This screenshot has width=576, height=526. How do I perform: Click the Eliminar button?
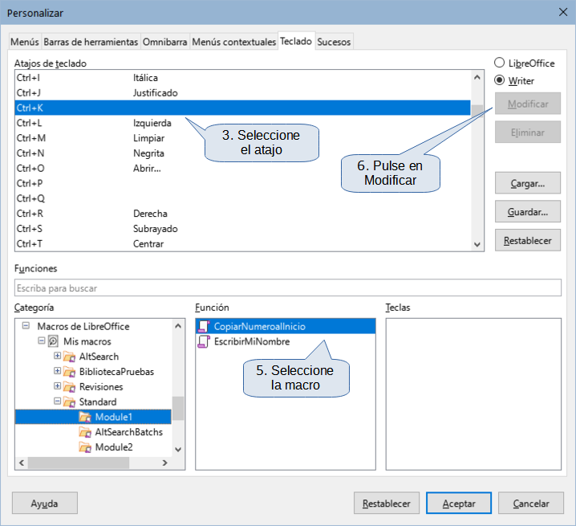pyautogui.click(x=528, y=133)
